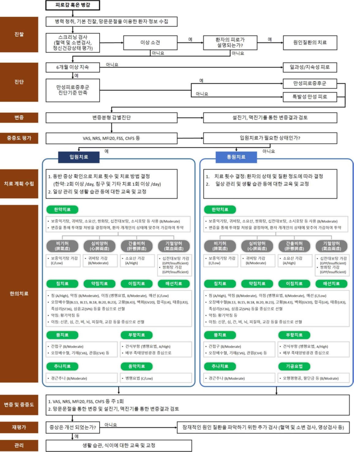Click the 입원치료가 필요한 상태인가? box
Screen dimensions: 354x452
pos(270,138)
